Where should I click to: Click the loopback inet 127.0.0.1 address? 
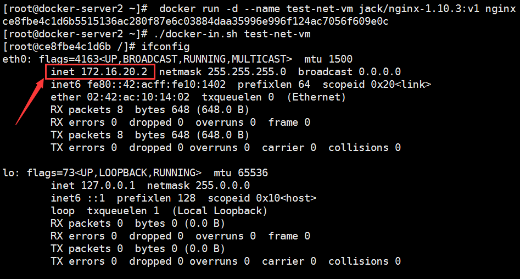[93, 186]
